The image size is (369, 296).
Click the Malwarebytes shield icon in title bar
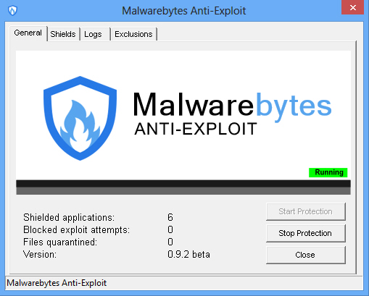pyautogui.click(x=12, y=11)
